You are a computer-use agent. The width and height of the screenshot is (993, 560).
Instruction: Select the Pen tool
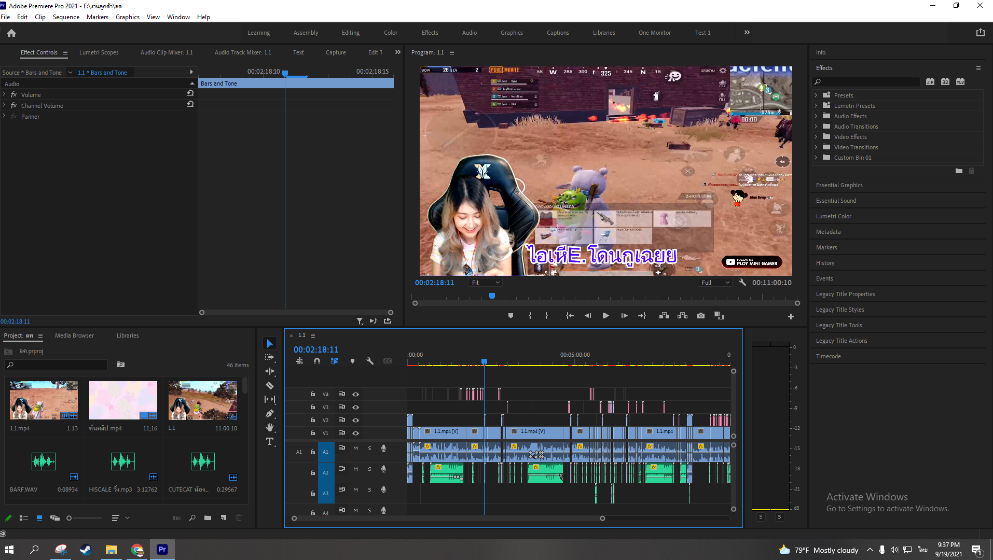[x=270, y=413]
